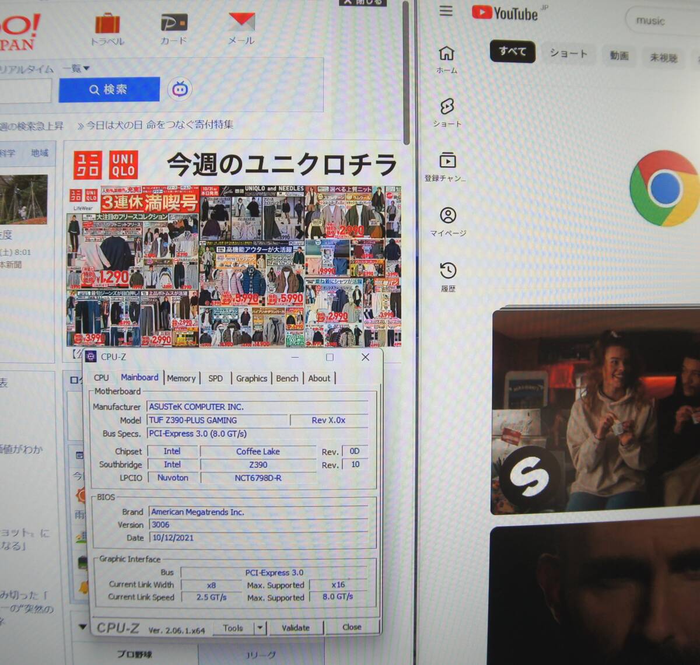Open YouTube hamburger guide menu
Viewport: 700px width, 665px height.
coord(446,11)
